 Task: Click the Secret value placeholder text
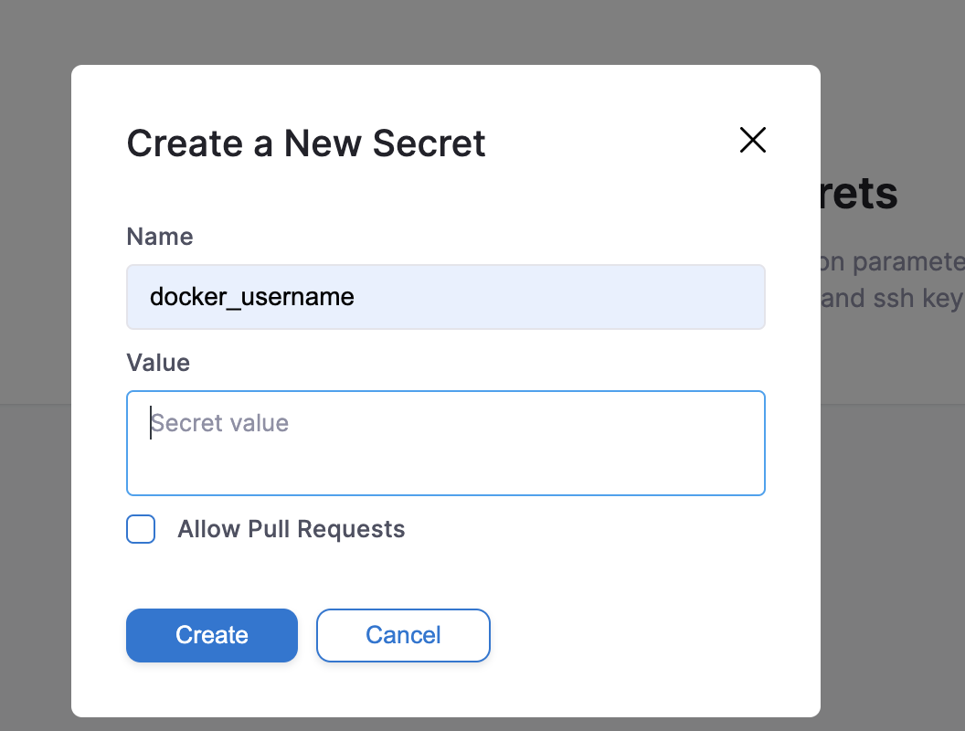coord(220,423)
